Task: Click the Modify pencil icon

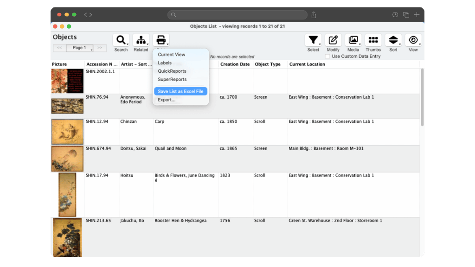Action: pos(333,40)
